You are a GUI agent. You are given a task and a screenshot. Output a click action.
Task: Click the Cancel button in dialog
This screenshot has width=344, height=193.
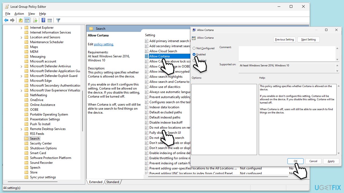[313, 161]
